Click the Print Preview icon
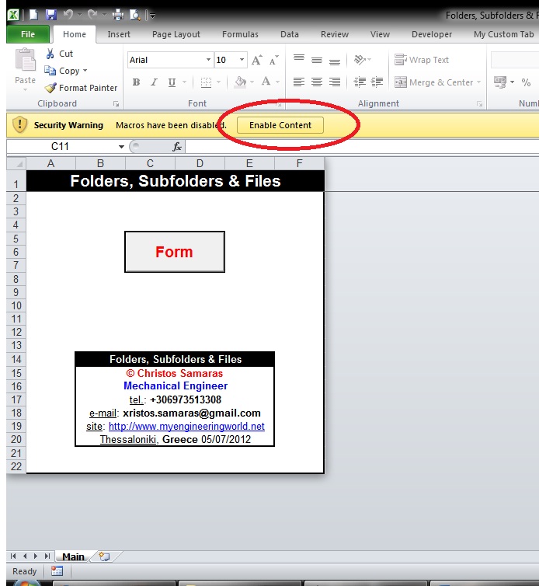Screen dimensions: 539x586 135,15
